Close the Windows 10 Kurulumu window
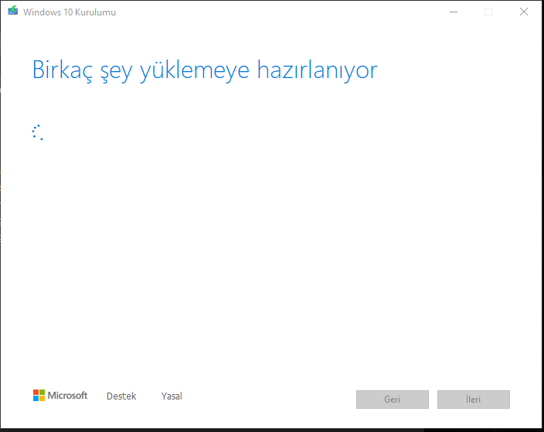Image resolution: width=544 pixels, height=432 pixels. [524, 12]
